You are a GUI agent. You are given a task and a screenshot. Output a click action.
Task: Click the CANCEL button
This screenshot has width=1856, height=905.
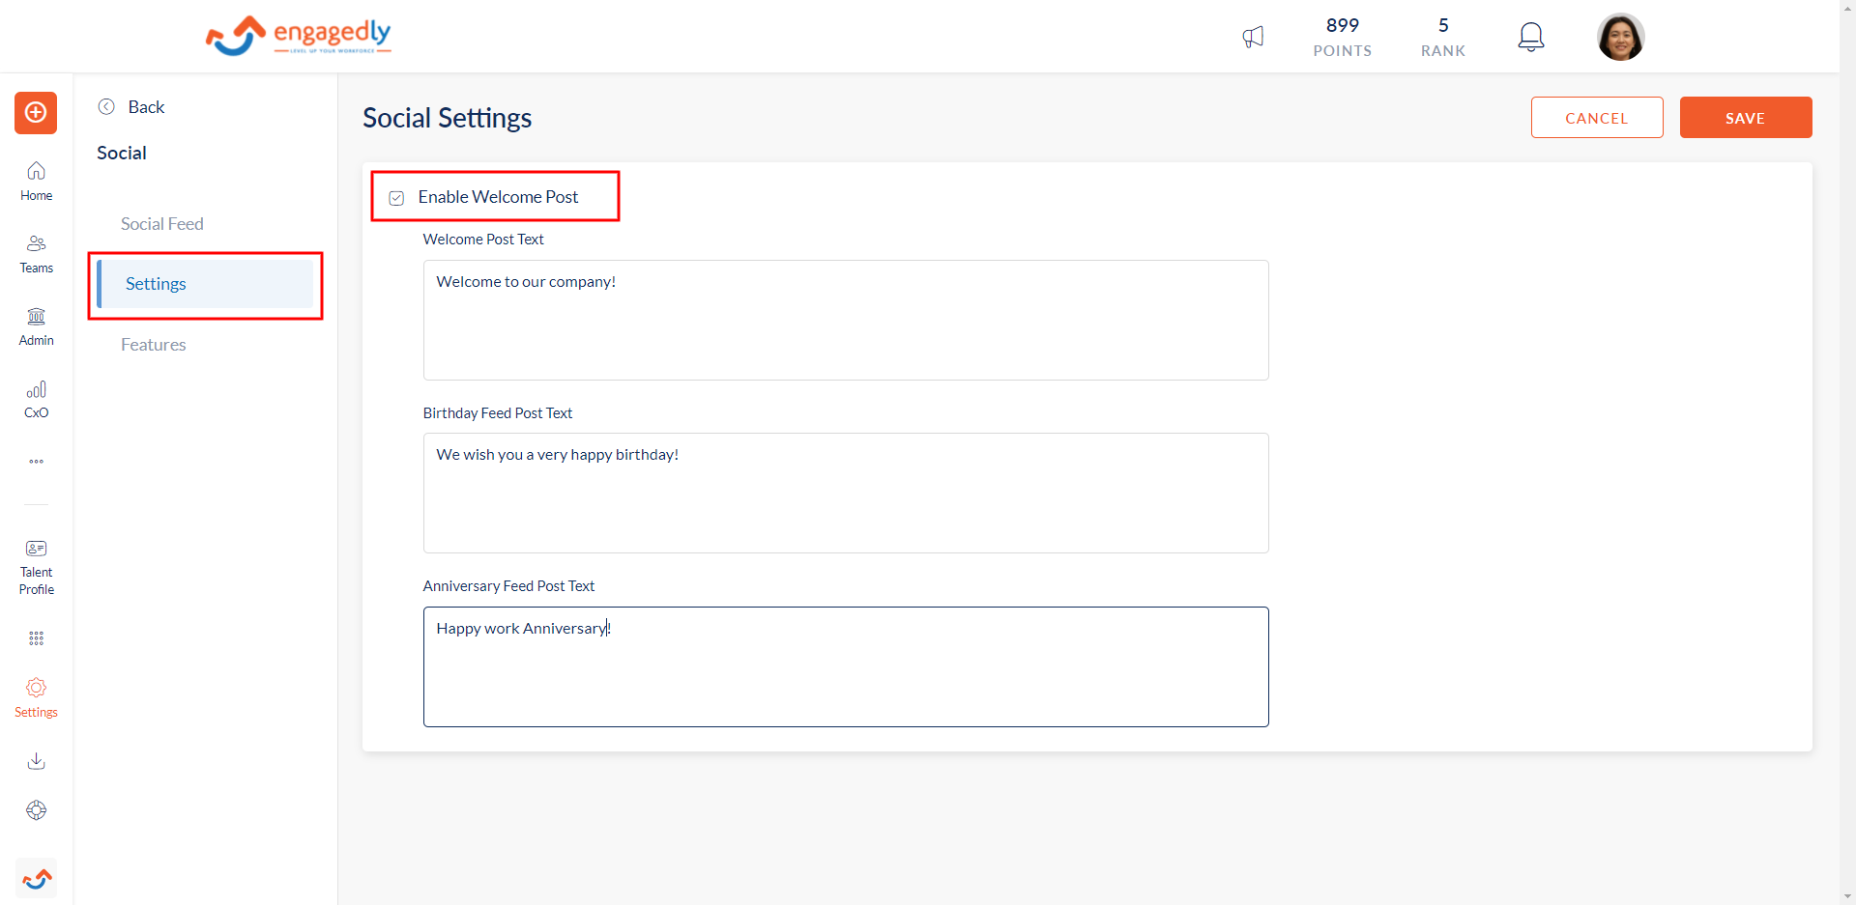click(x=1597, y=118)
